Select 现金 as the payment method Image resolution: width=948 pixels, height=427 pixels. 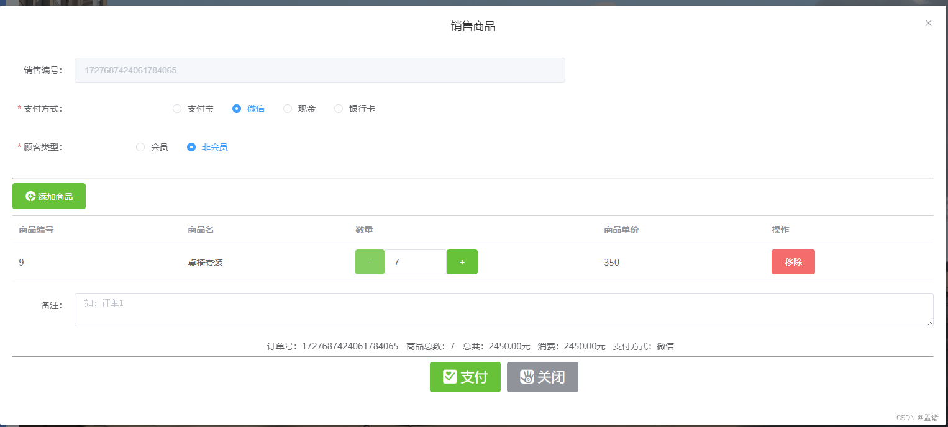[x=288, y=108]
